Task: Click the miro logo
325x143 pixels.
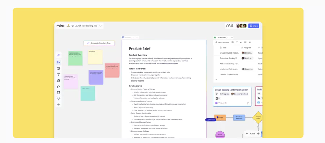Action: coord(60,26)
